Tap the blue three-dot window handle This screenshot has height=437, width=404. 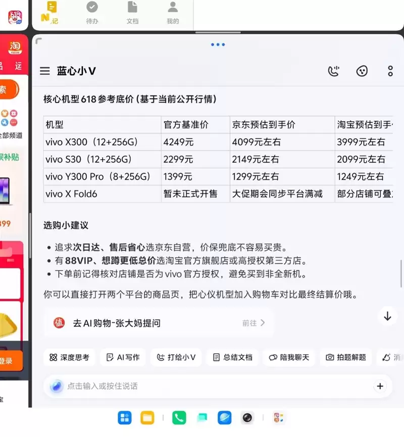click(x=218, y=44)
